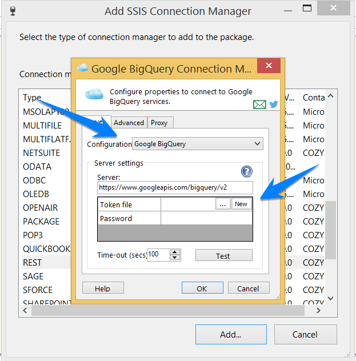This screenshot has height=361, width=356.
Task: Select QUICKBOOK connection type
Action: [x=47, y=249]
